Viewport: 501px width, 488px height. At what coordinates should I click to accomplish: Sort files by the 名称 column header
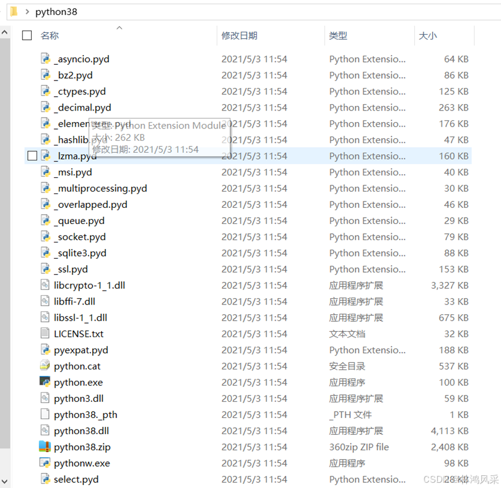point(50,35)
